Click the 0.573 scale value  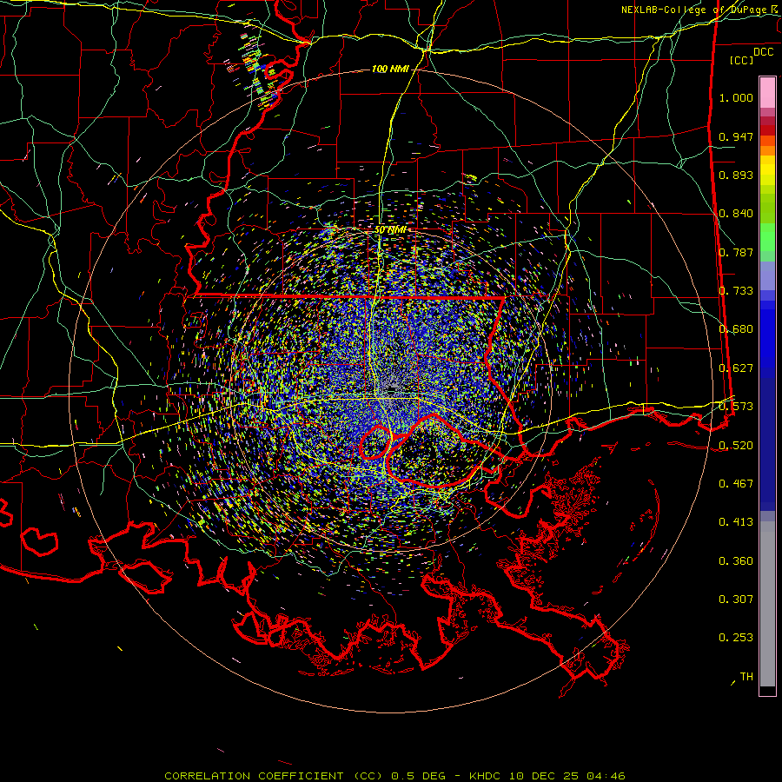pyautogui.click(x=736, y=407)
